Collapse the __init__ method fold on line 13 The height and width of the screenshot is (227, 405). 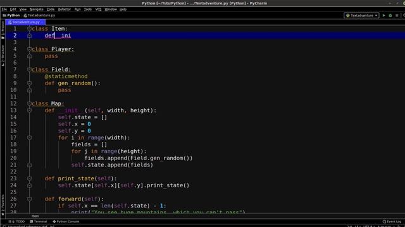click(29, 110)
